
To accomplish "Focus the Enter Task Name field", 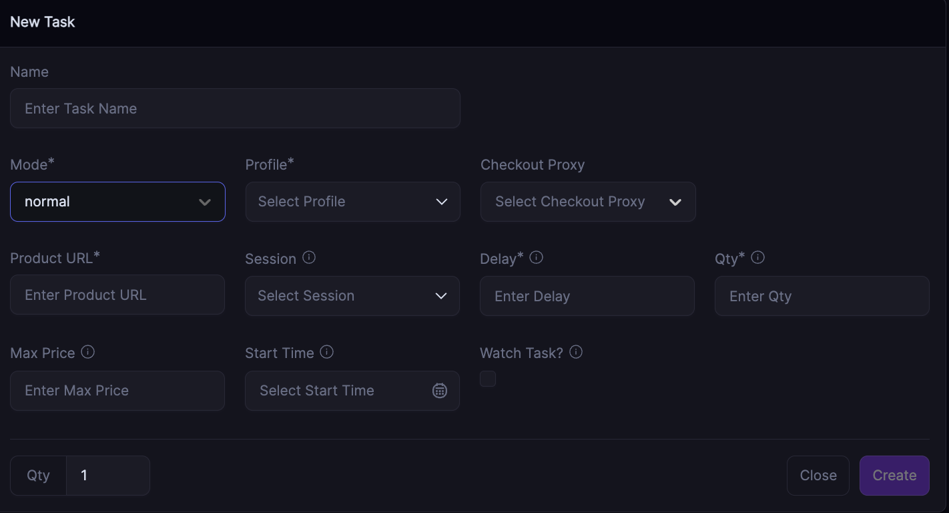I will coord(235,108).
